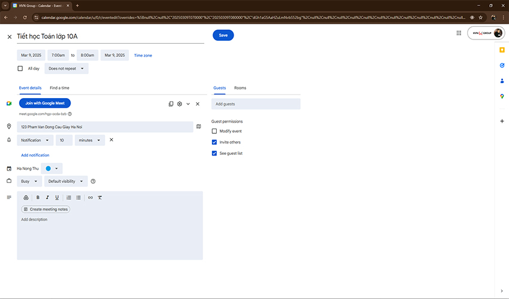Uncheck the See guest list permission
The width and height of the screenshot is (509, 299).
214,153
